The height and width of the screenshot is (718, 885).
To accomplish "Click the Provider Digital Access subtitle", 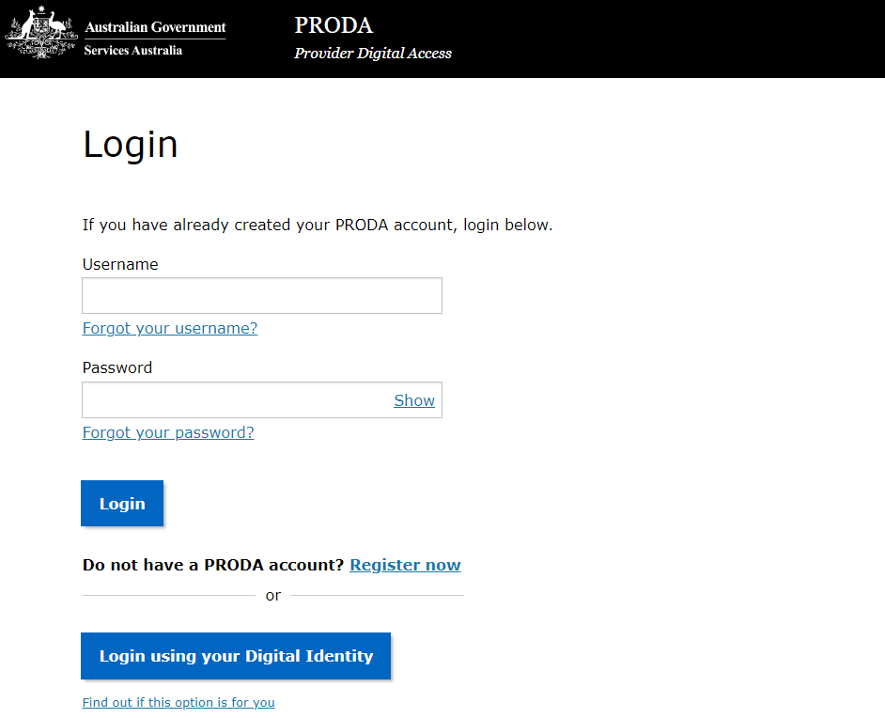I will pos(372,54).
